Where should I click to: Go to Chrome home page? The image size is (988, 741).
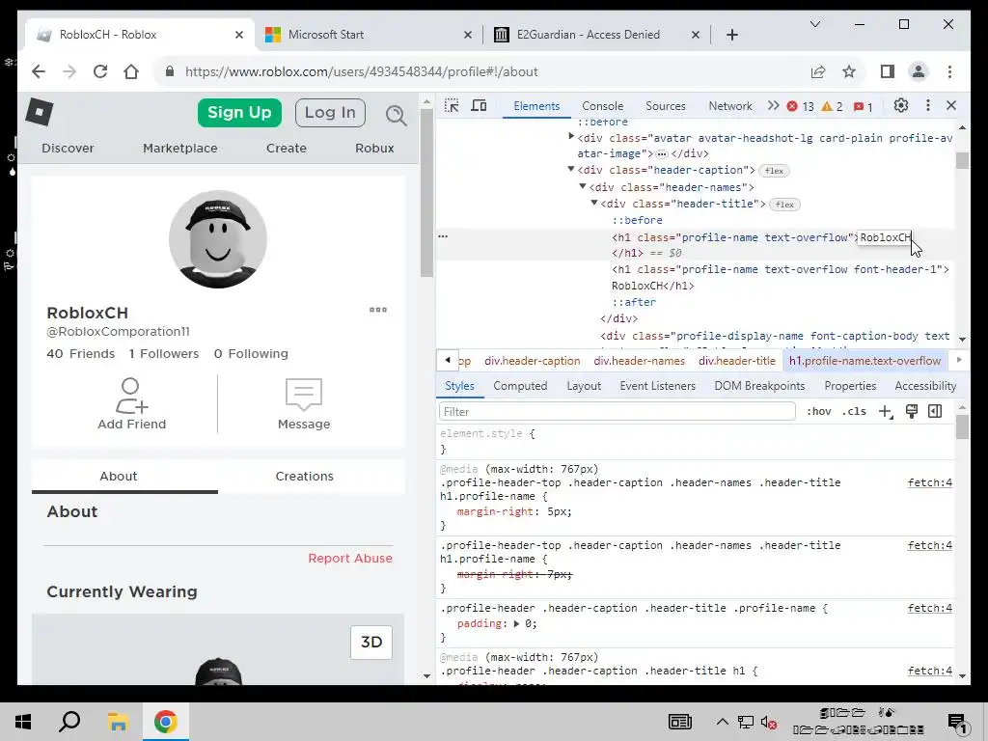(x=131, y=71)
